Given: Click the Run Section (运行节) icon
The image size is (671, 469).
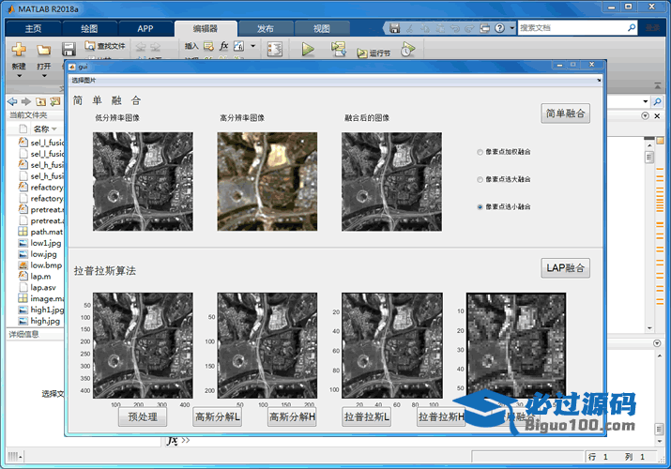Looking at the screenshot, I should 362,53.
